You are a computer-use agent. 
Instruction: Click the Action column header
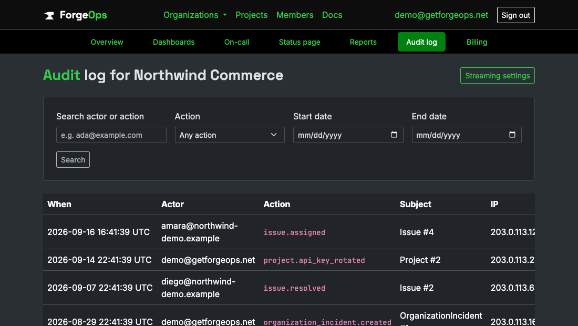277,205
